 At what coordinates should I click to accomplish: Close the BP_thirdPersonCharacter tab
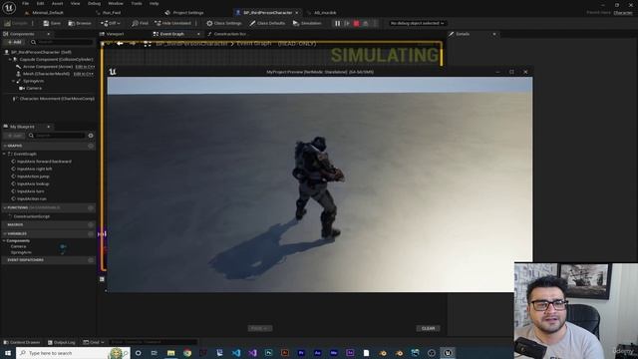(297, 13)
